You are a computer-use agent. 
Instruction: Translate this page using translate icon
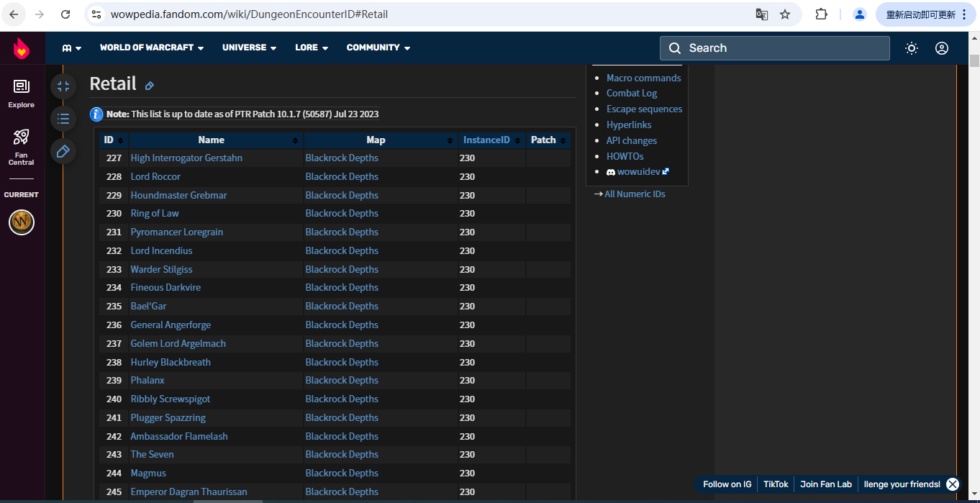pyautogui.click(x=761, y=14)
